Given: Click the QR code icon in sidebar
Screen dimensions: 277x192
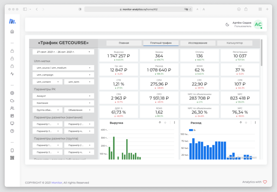Looking at the screenshot, I should tap(12, 158).
